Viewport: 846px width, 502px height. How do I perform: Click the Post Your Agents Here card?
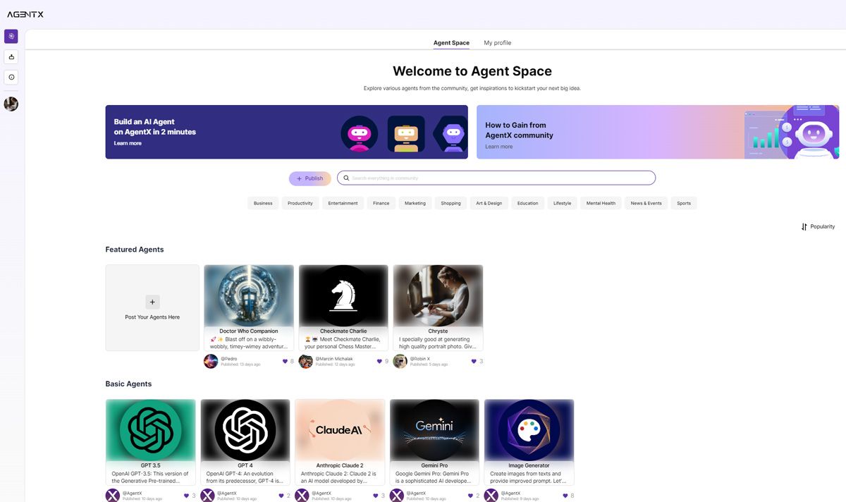(152, 308)
